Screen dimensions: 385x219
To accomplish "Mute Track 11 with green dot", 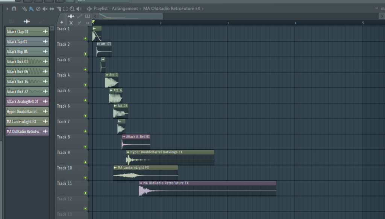I will click(x=85, y=193).
